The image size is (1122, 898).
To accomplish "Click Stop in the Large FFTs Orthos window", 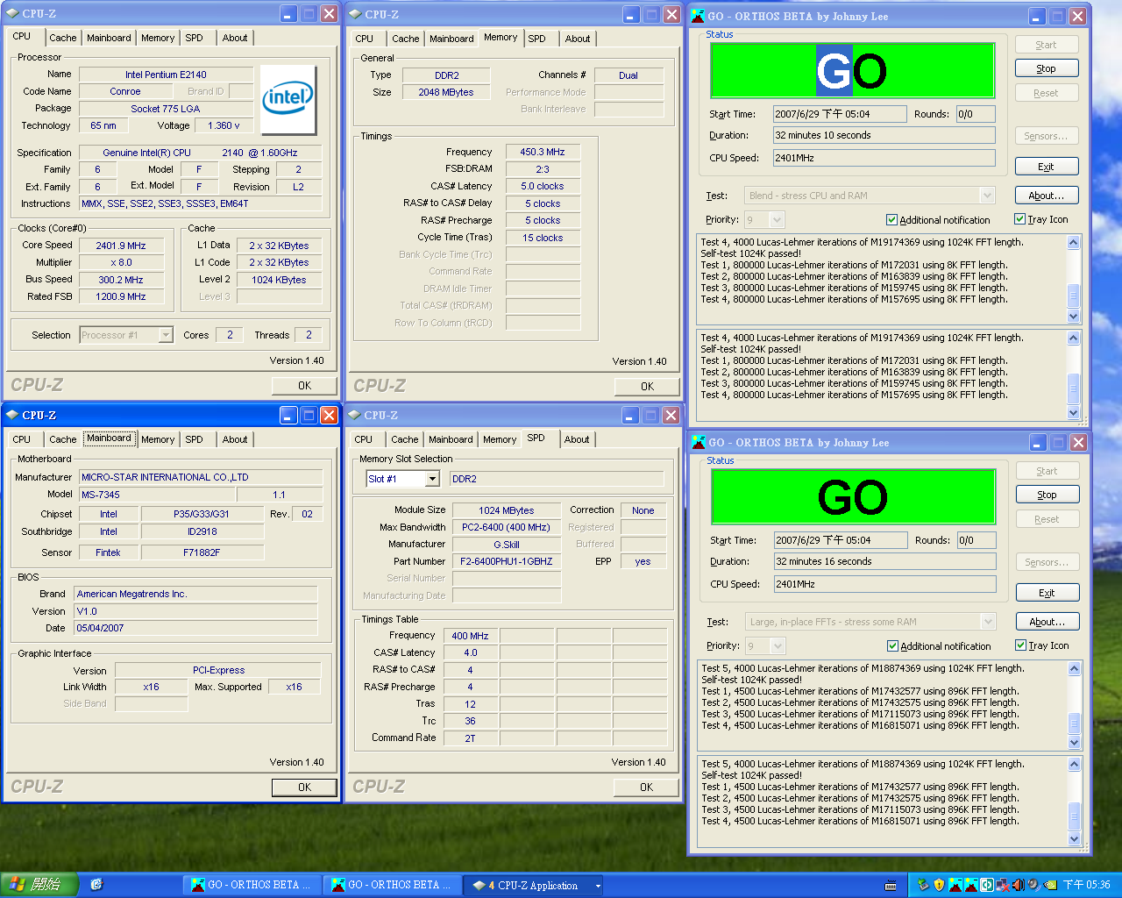I will point(1047,495).
